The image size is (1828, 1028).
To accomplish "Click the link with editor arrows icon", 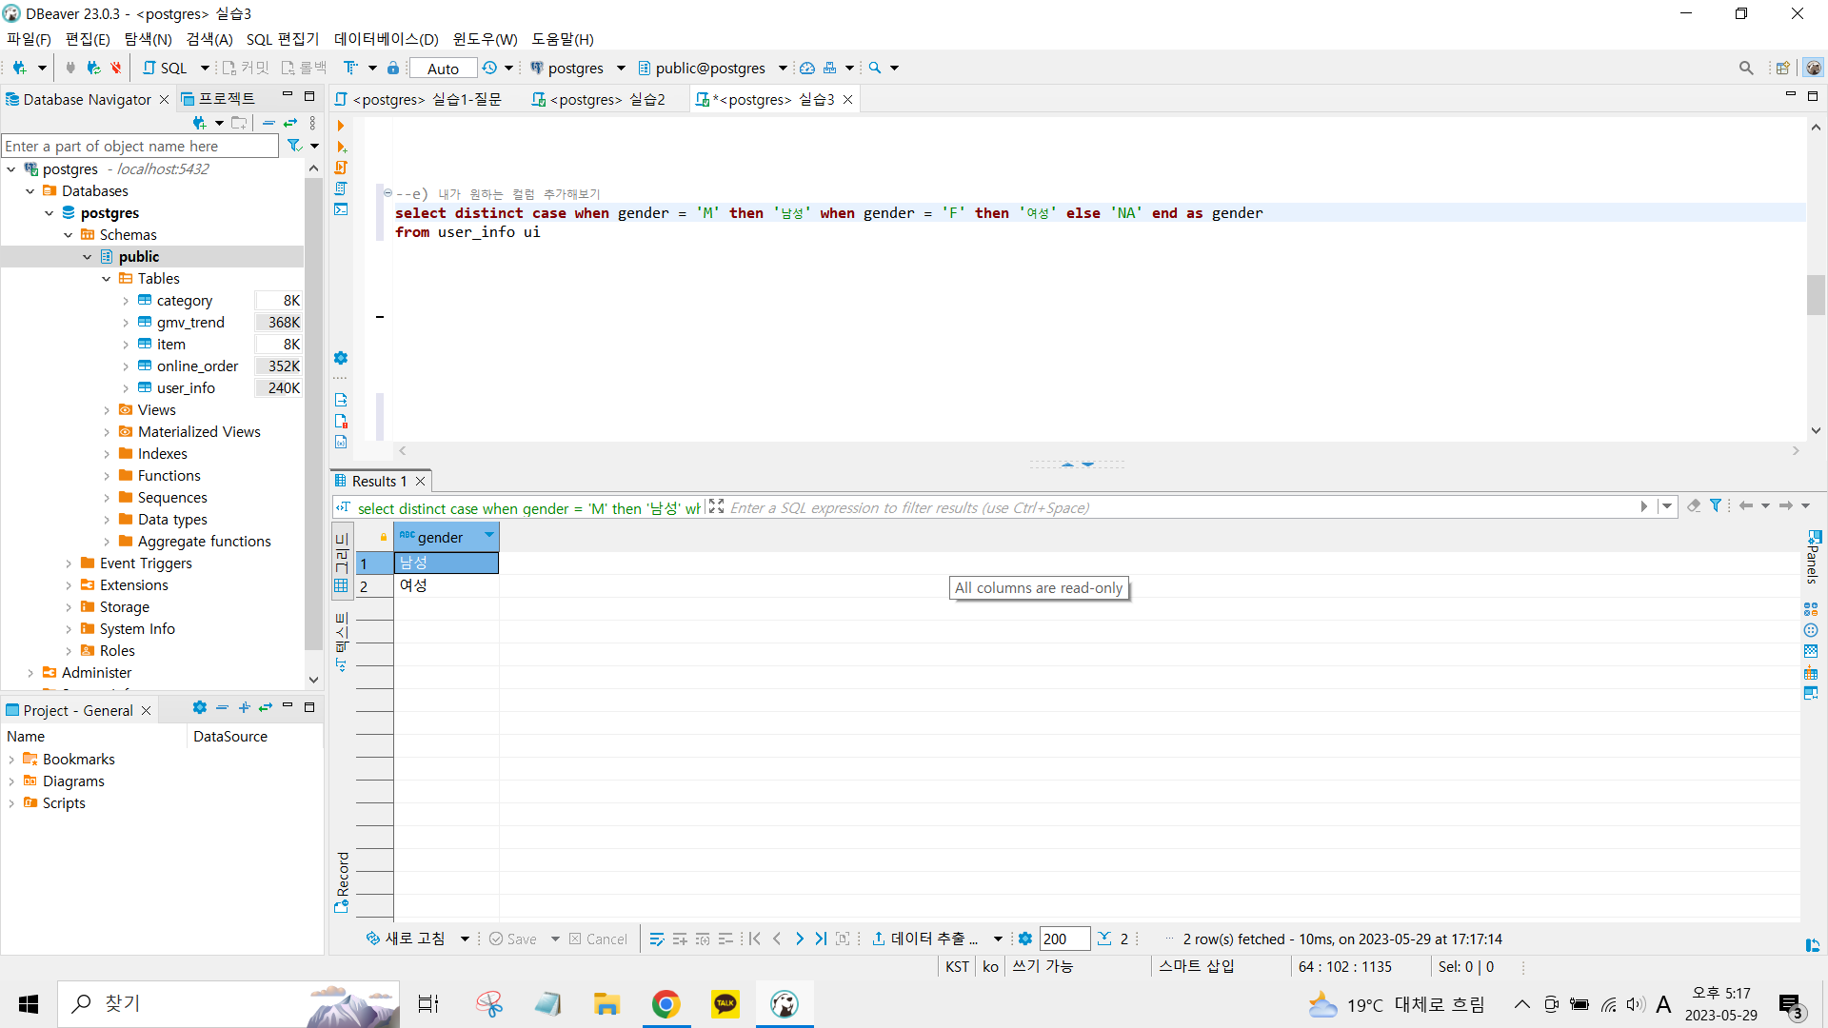I will click(x=290, y=123).
